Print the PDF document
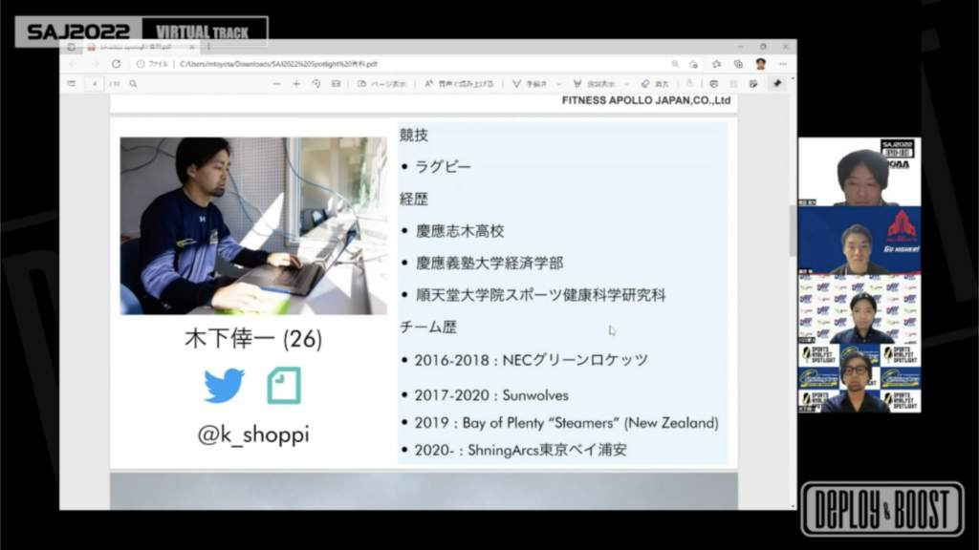 pos(713,84)
